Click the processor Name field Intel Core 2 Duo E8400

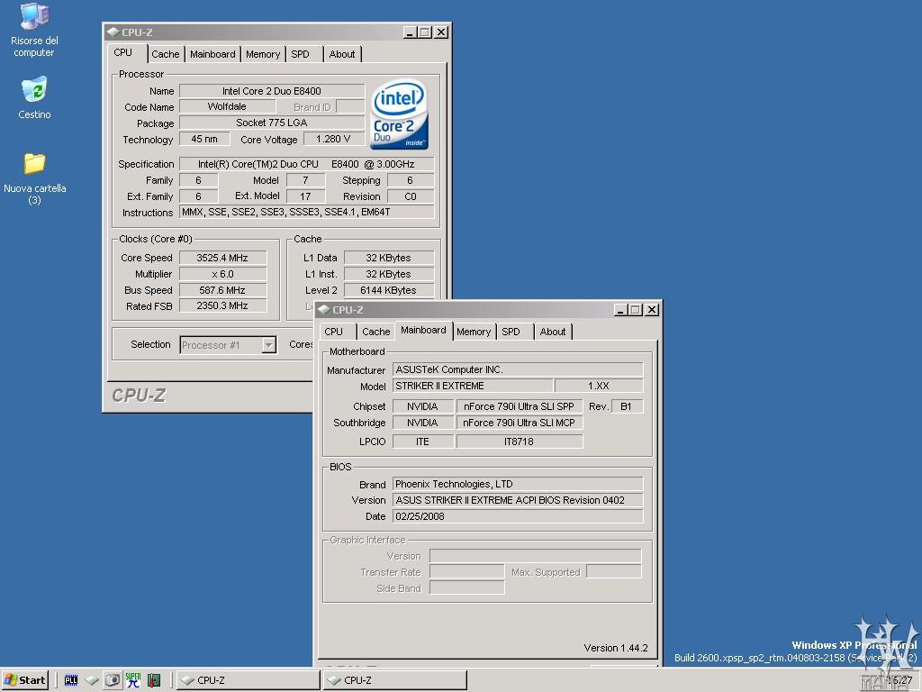272,91
